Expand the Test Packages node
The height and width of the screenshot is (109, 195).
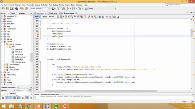pos(5,64)
